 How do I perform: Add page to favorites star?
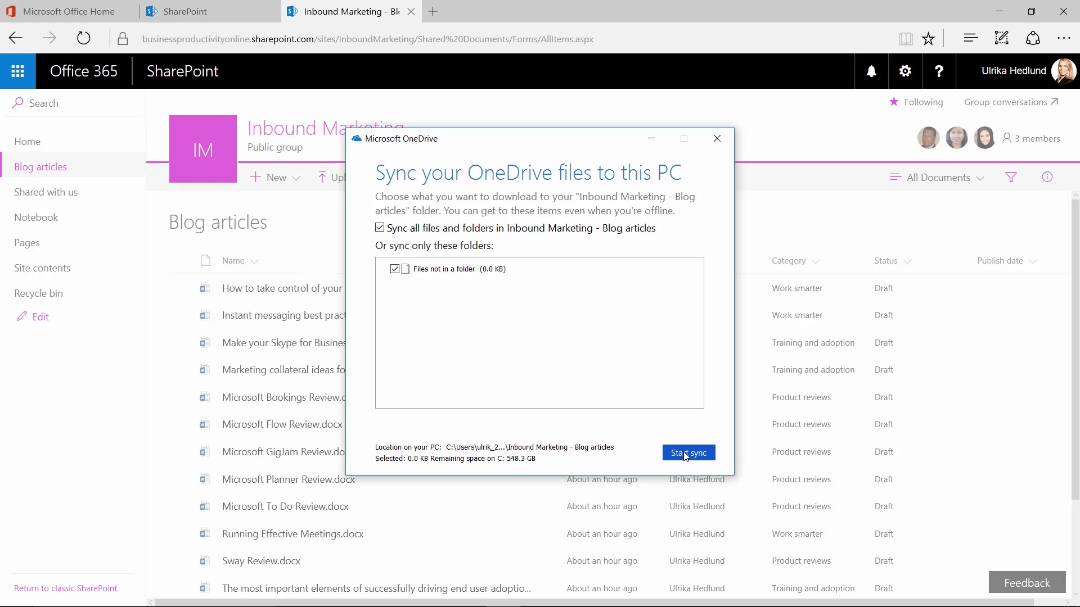point(928,39)
